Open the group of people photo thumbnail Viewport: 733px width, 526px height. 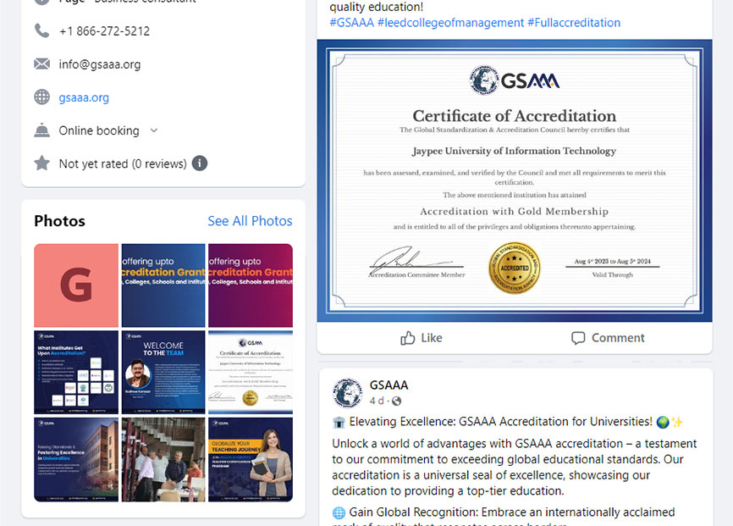point(163,460)
